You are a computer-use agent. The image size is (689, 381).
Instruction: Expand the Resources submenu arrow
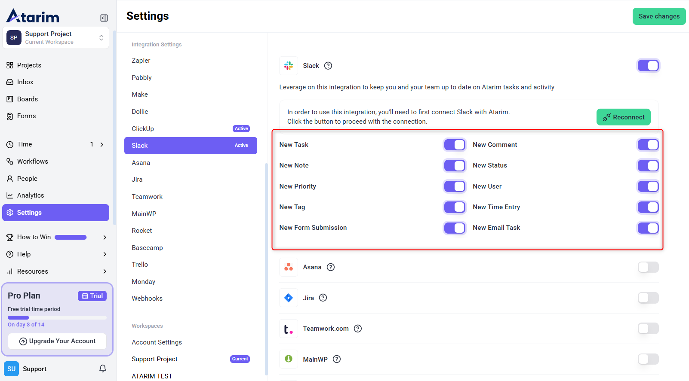click(105, 271)
